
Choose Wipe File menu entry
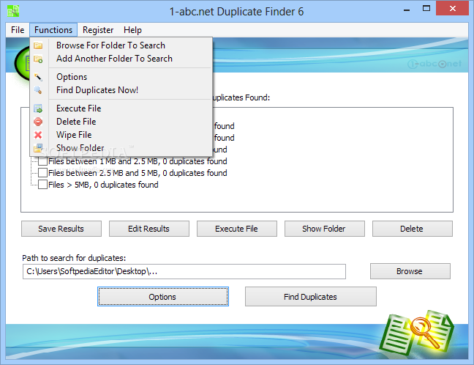point(121,135)
